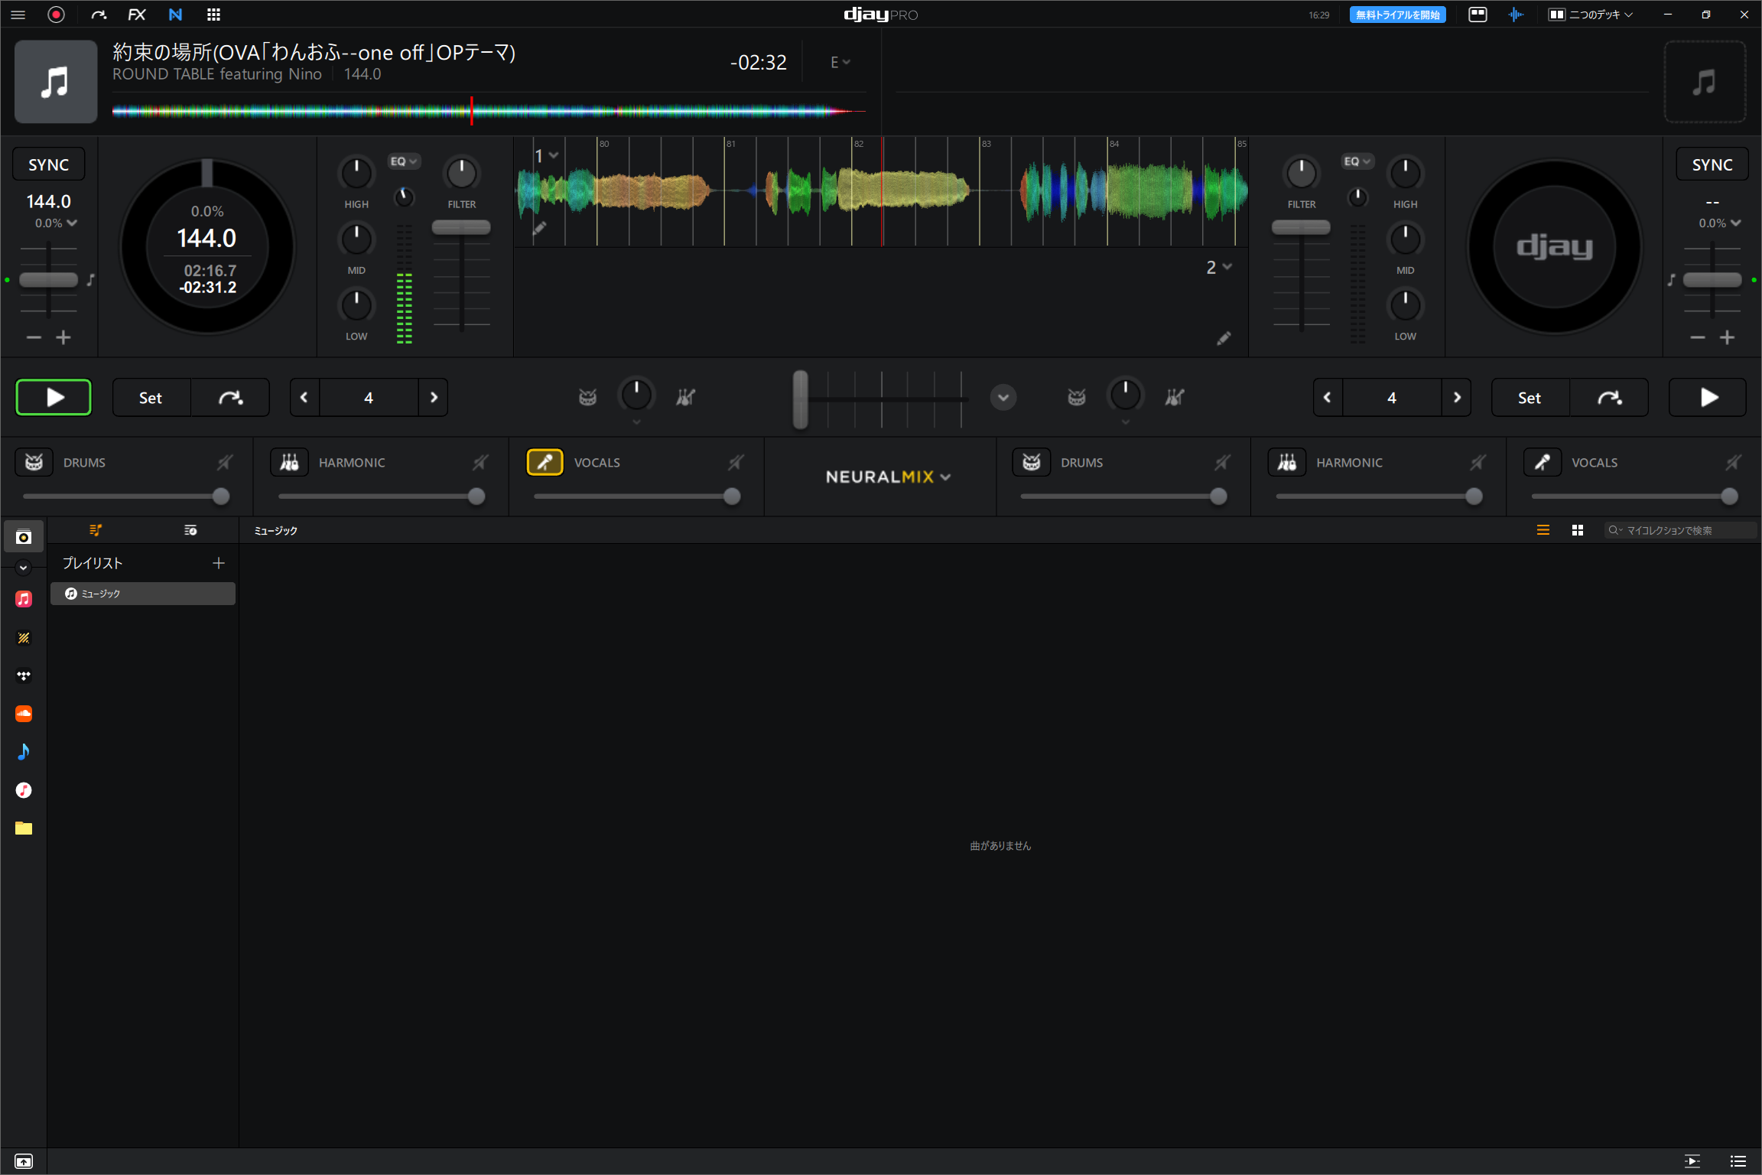Enable SYNC on the right deck
Screen dimensions: 1762x1175
(1712, 164)
